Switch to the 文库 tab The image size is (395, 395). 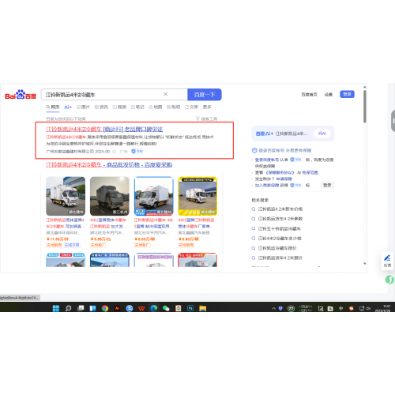click(x=191, y=107)
